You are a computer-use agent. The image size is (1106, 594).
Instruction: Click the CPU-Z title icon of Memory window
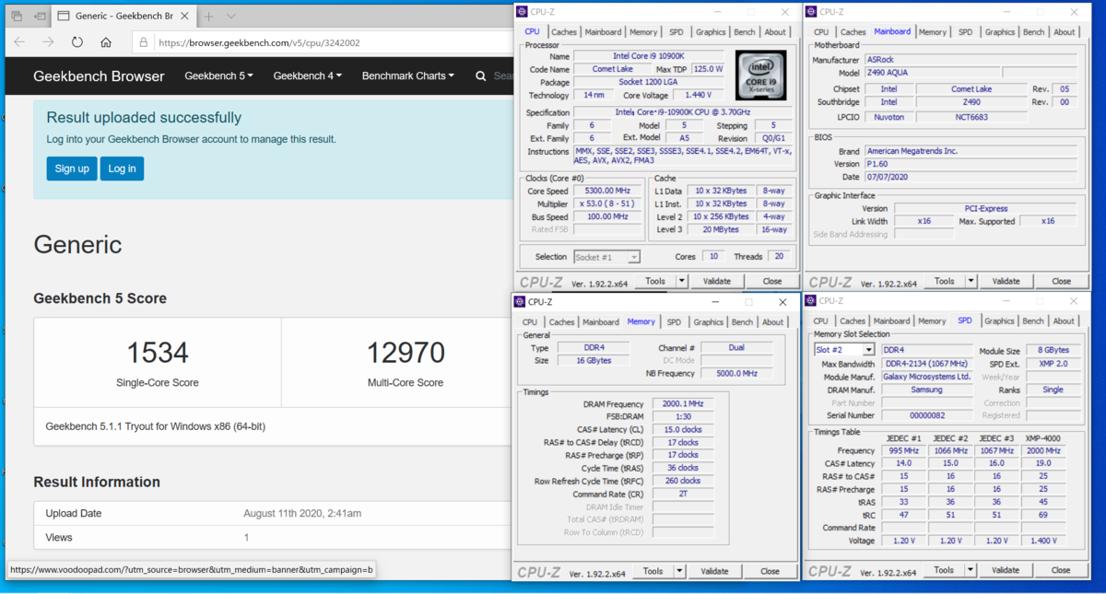[520, 302]
